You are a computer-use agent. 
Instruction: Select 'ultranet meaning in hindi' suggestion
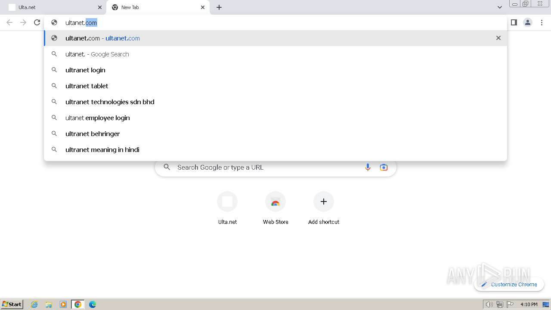click(275, 150)
